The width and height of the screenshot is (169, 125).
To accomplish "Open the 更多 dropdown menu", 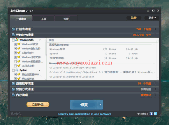I will click(x=152, y=18).
